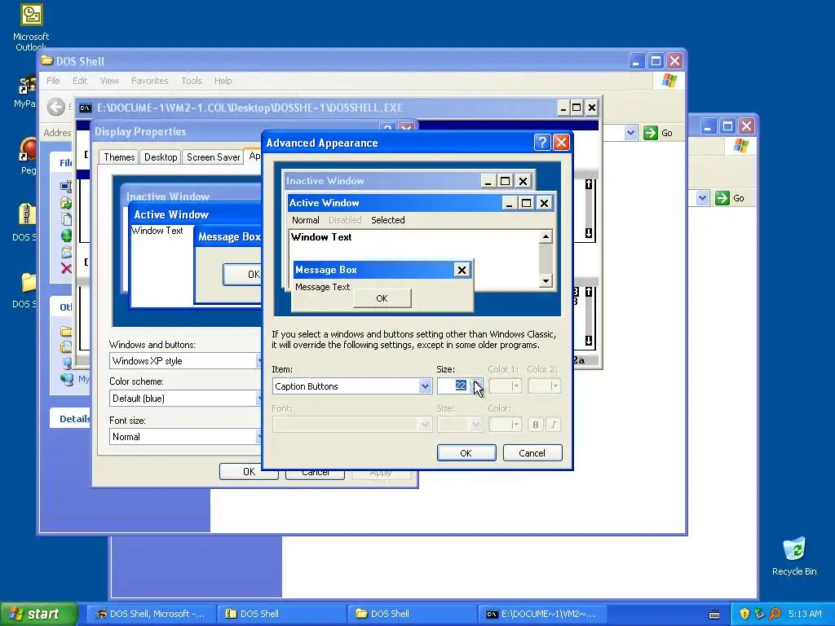Open address bar dropdown in front DOS Shell window
The width and height of the screenshot is (835, 626).
(630, 133)
